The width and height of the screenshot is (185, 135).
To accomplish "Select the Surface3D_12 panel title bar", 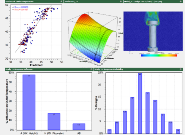I will (94, 1).
